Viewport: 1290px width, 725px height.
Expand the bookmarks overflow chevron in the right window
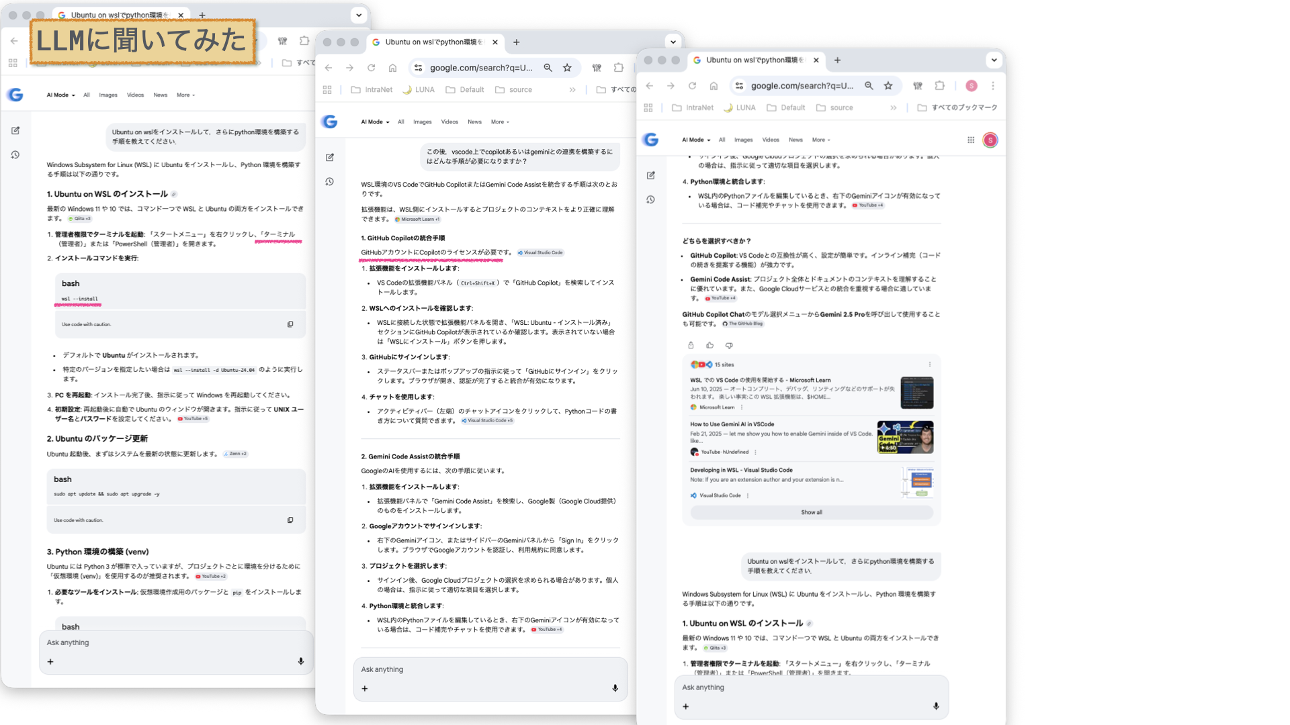click(894, 107)
